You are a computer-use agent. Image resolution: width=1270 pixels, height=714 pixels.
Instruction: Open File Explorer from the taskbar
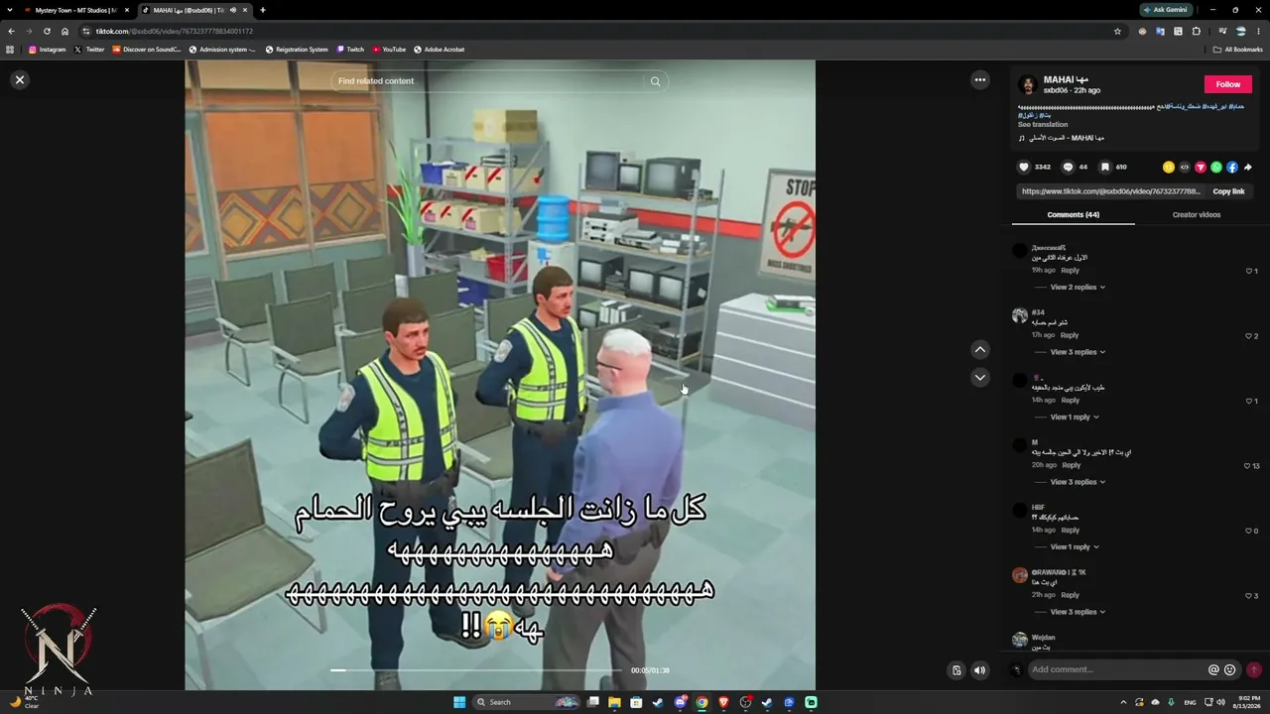pos(614,702)
